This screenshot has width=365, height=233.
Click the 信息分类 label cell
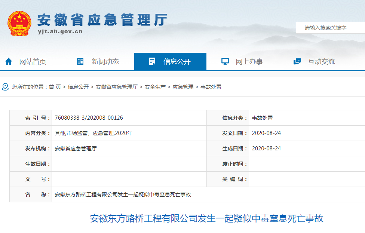tap(228, 118)
